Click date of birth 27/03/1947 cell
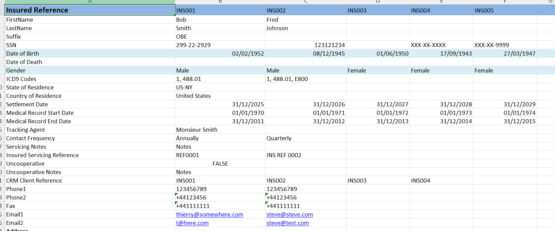 click(519, 54)
